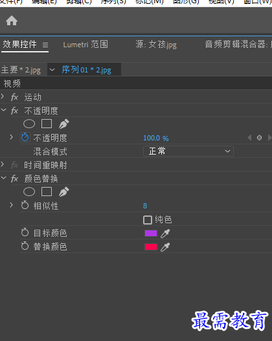Create ellipse mask under 颜色替换
The image size is (272, 341).
coord(29,192)
